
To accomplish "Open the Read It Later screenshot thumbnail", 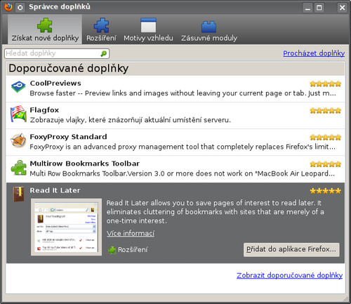I will click(67, 227).
